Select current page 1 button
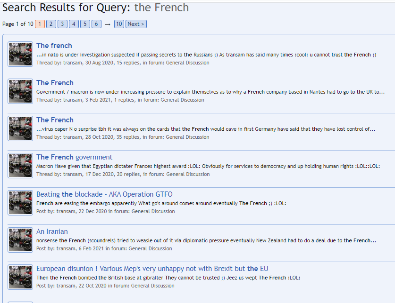395x303 pixels. [x=40, y=24]
